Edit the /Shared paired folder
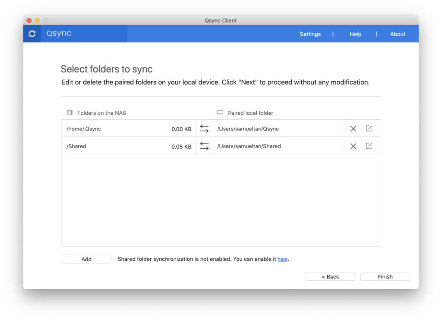442x320 pixels. 369,146
